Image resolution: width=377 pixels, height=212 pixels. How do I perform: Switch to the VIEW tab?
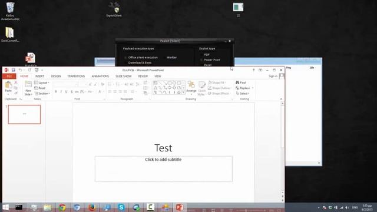(x=157, y=76)
